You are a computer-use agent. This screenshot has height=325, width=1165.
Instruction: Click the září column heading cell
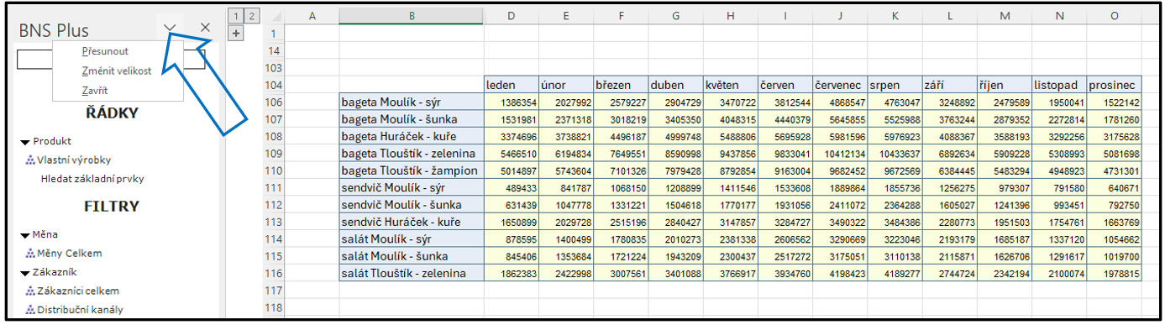950,86
